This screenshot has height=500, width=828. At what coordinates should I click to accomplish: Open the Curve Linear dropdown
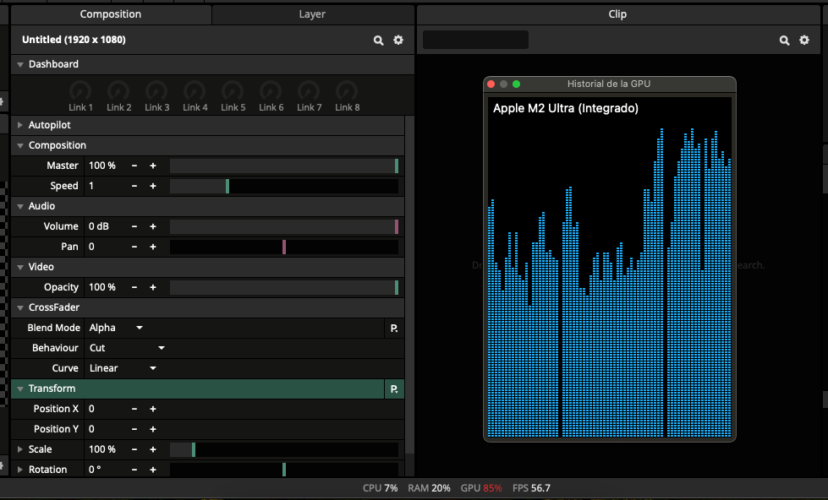point(123,368)
